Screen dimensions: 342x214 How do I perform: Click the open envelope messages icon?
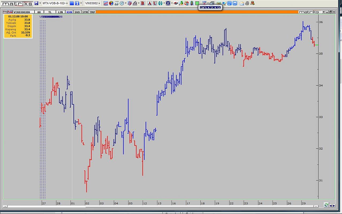tap(242, 3)
